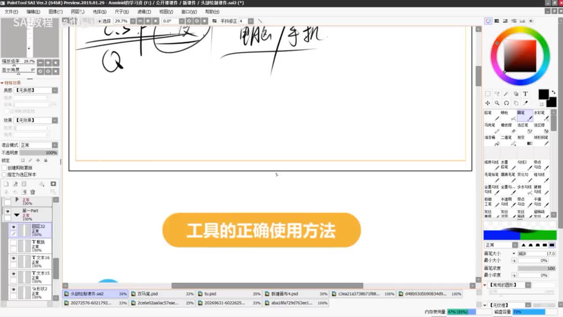Enable 创建剪贴蒙版 clipping mask checkbox
Screen dimensions: 563x317
tap(5, 168)
